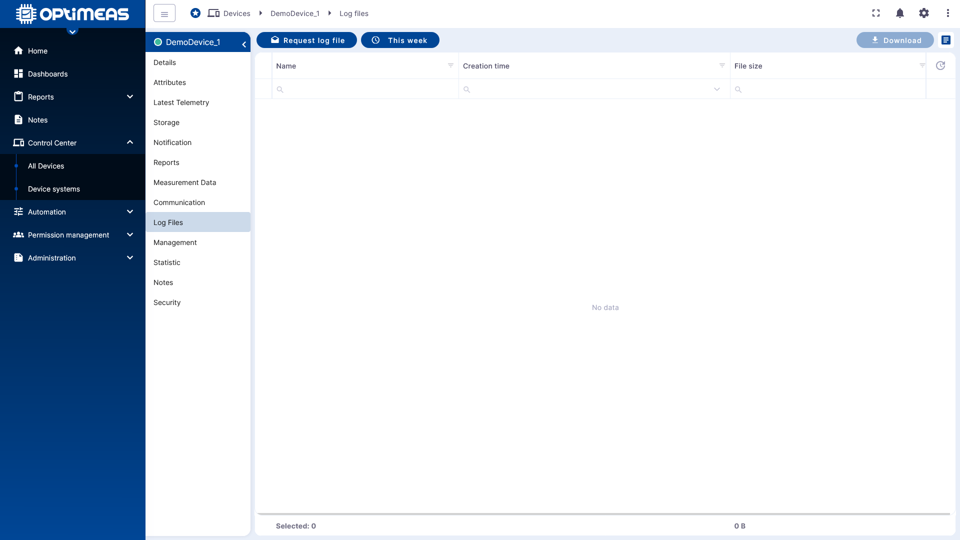Click the Optimeas logo
960x540 pixels.
(x=72, y=13)
